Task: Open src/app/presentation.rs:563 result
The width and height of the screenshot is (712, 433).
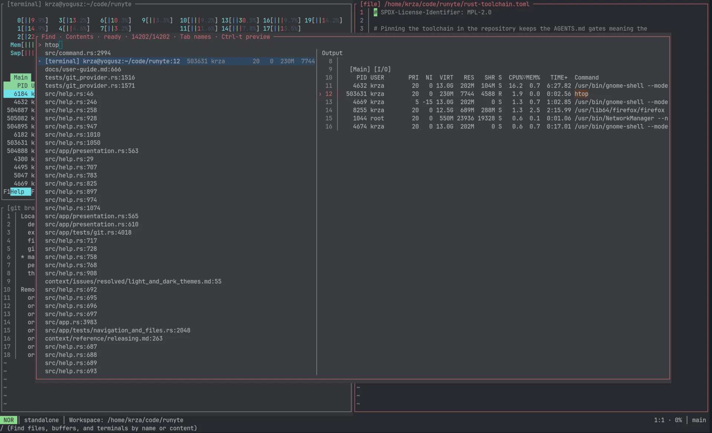Action: tap(92, 151)
